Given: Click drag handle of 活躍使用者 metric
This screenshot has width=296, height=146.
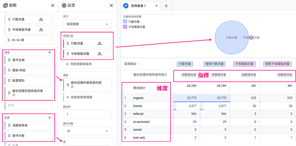Looking at the screenshot, I should (x=9, y=125).
